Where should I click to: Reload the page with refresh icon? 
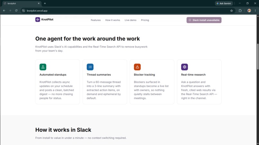click(16, 11)
